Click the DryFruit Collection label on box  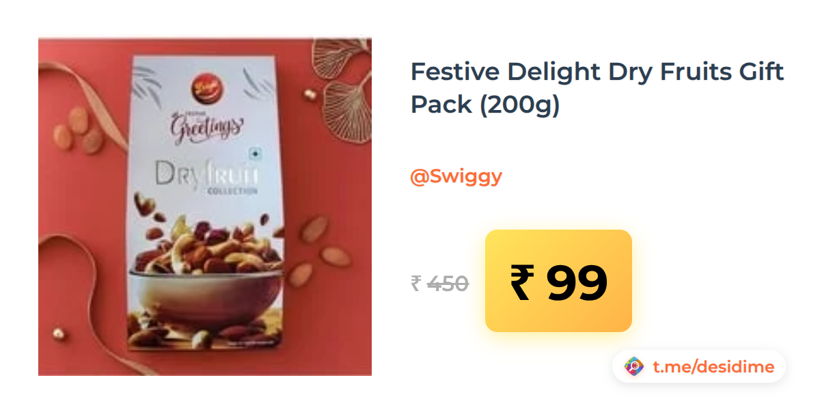coord(206,177)
